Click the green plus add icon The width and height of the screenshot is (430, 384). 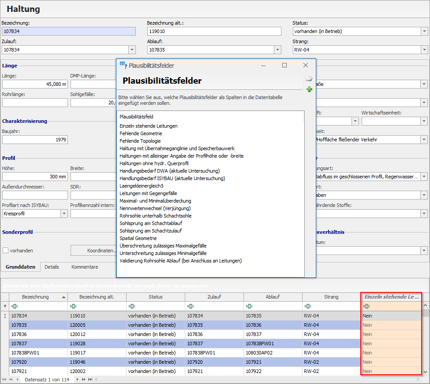click(309, 89)
